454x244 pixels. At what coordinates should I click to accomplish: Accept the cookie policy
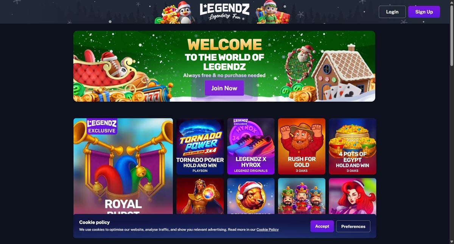pyautogui.click(x=322, y=226)
